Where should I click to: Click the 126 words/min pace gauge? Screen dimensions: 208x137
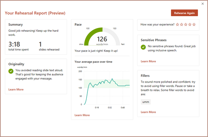[x=102, y=36]
